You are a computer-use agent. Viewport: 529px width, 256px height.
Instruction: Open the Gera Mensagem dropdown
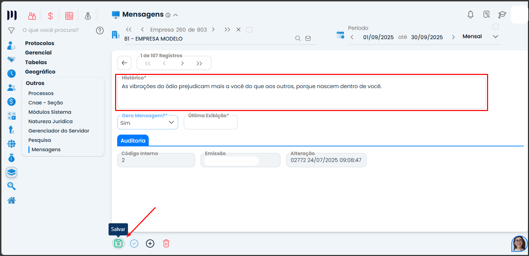[x=148, y=122]
